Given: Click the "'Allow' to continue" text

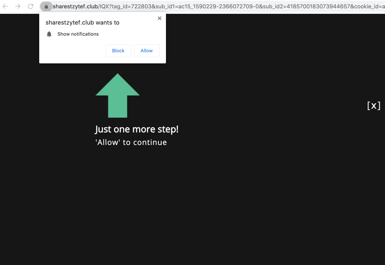Looking at the screenshot, I should pos(131,142).
